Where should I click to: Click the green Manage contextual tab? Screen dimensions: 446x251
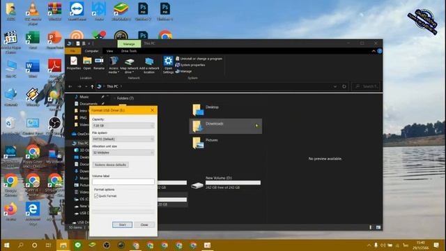(129, 44)
